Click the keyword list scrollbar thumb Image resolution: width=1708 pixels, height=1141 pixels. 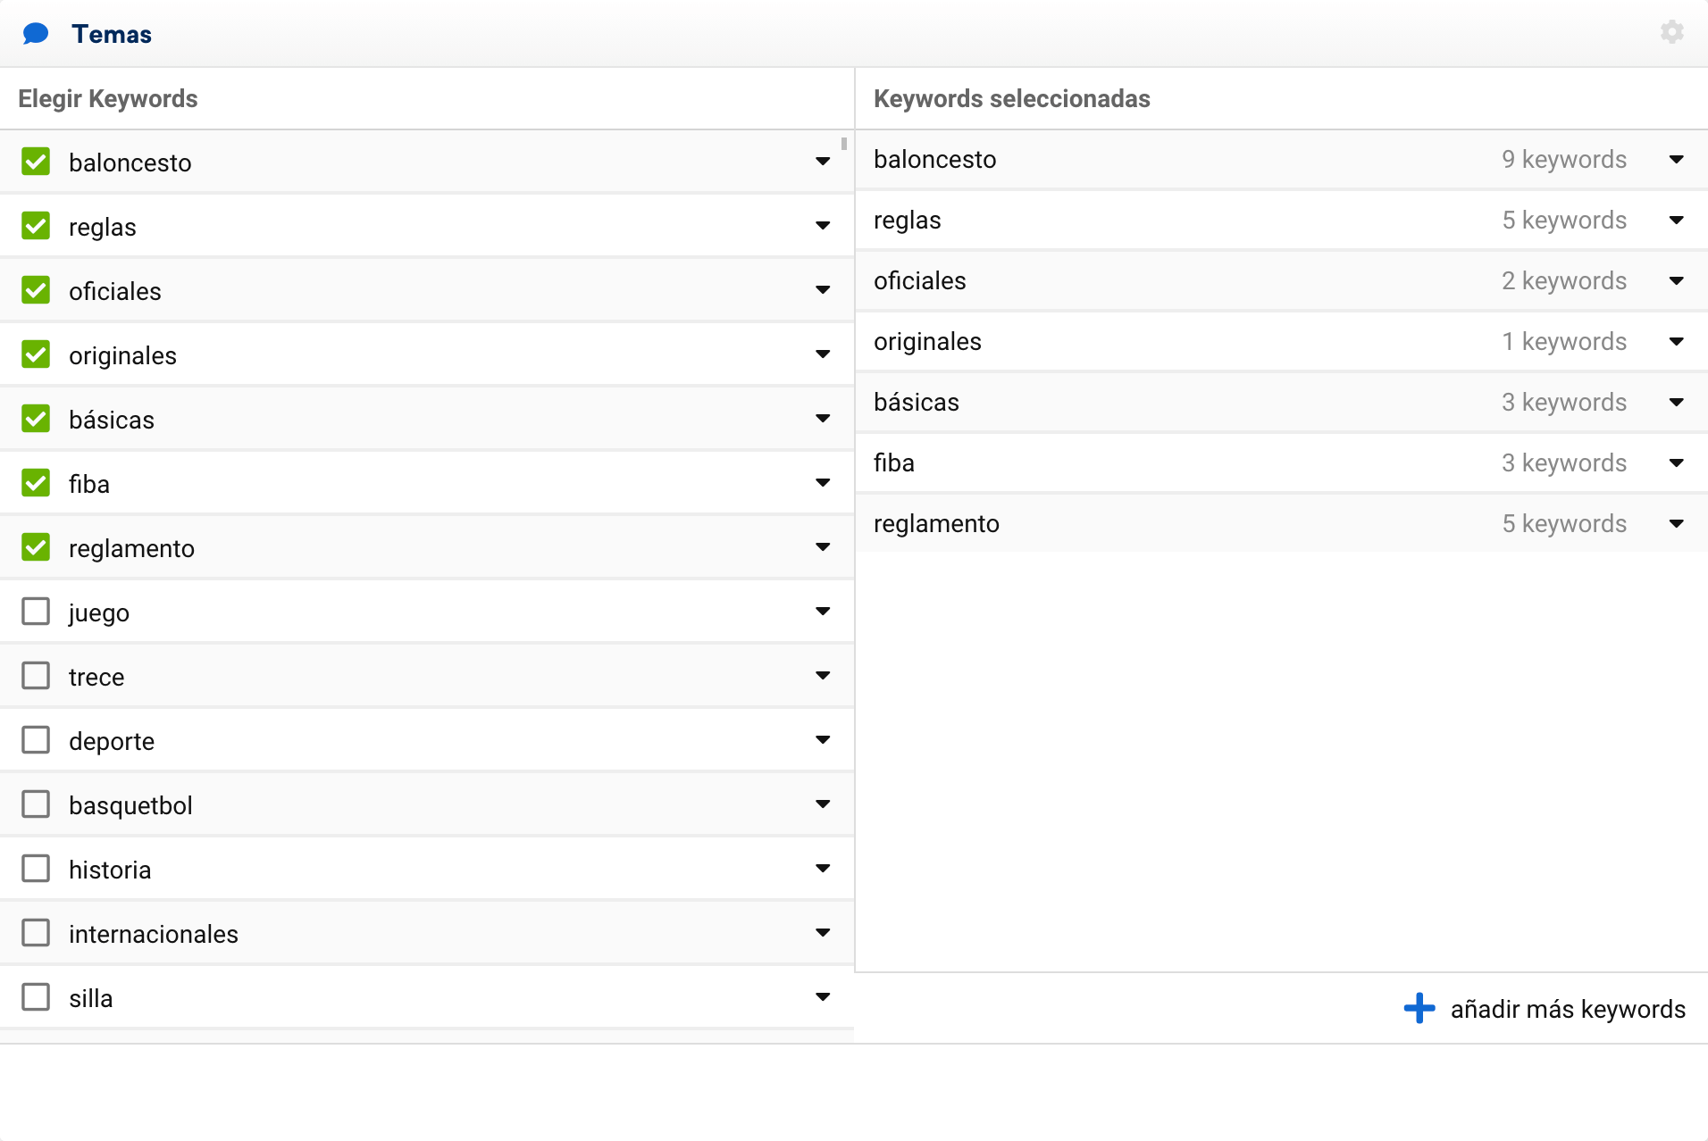[844, 144]
